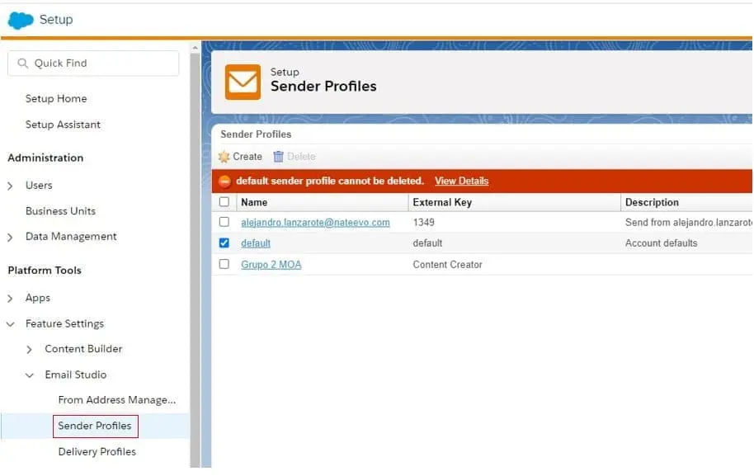Click the Quick Find magnifier icon
The height and width of the screenshot is (476, 754).
(x=22, y=64)
